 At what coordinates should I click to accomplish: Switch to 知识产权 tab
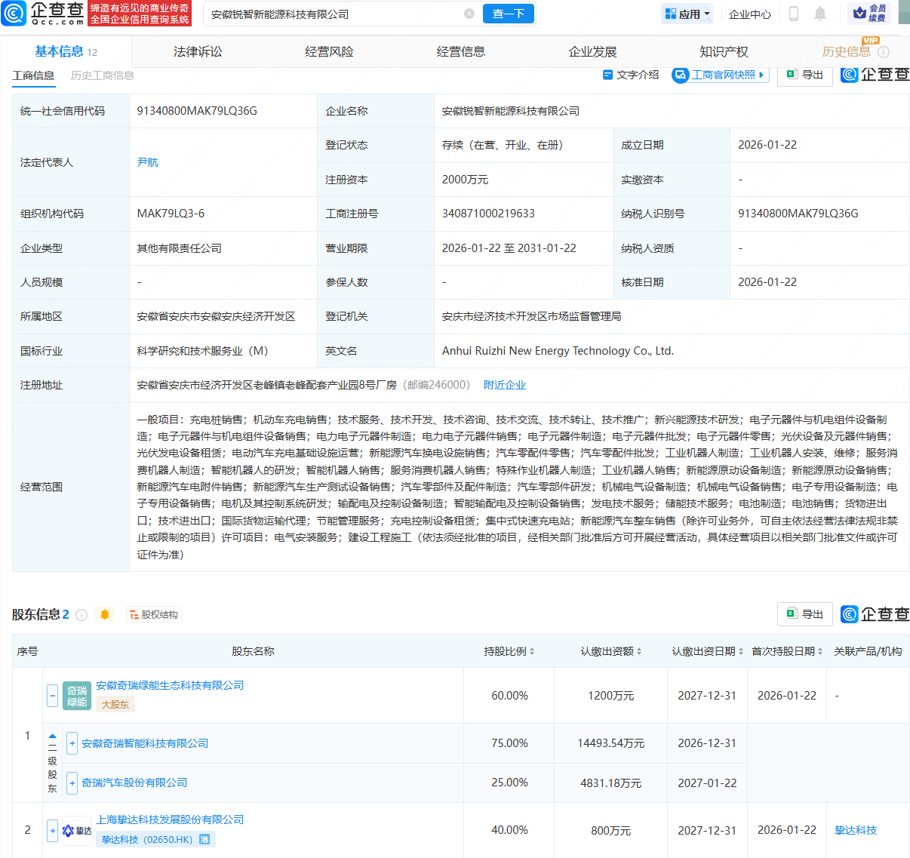pyautogui.click(x=724, y=52)
